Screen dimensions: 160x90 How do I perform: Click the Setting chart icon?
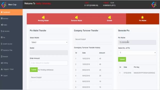pos(2,63)
